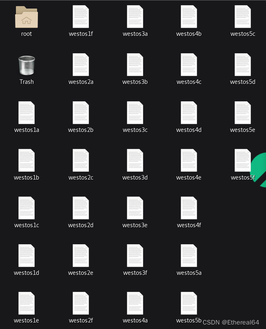Select the westos5f file icon
This screenshot has width=266, height=329.
point(243,160)
